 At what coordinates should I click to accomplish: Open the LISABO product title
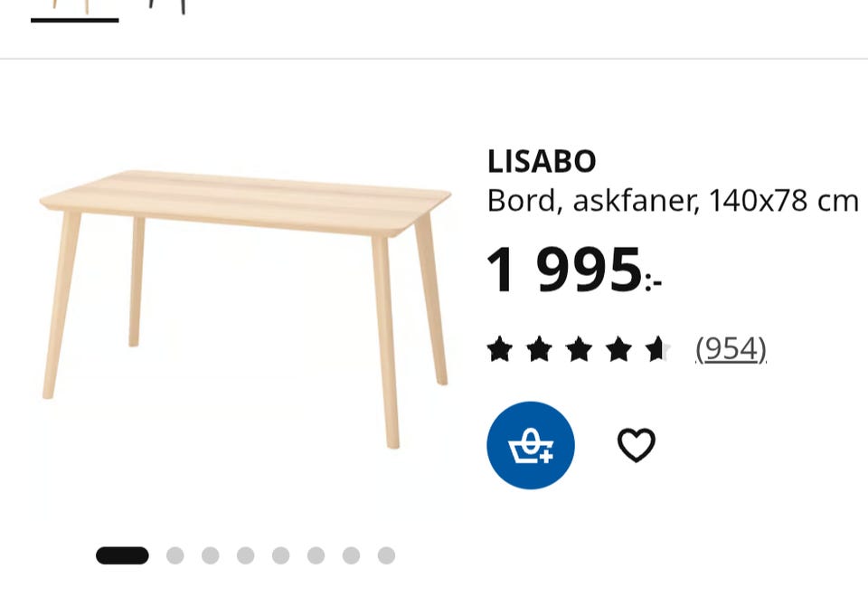542,162
